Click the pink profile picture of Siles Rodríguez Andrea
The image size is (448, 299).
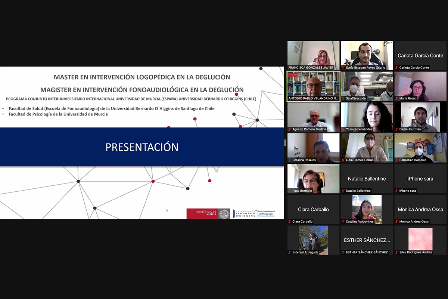[x=420, y=239]
